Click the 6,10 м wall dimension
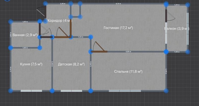The height and width of the screenshot is (106, 199). click(118, 4)
